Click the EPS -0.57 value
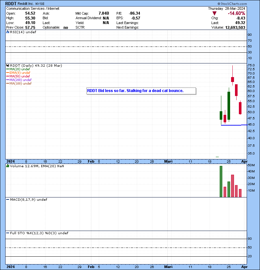The height and width of the screenshot is (270, 260). pyautogui.click(x=136, y=18)
